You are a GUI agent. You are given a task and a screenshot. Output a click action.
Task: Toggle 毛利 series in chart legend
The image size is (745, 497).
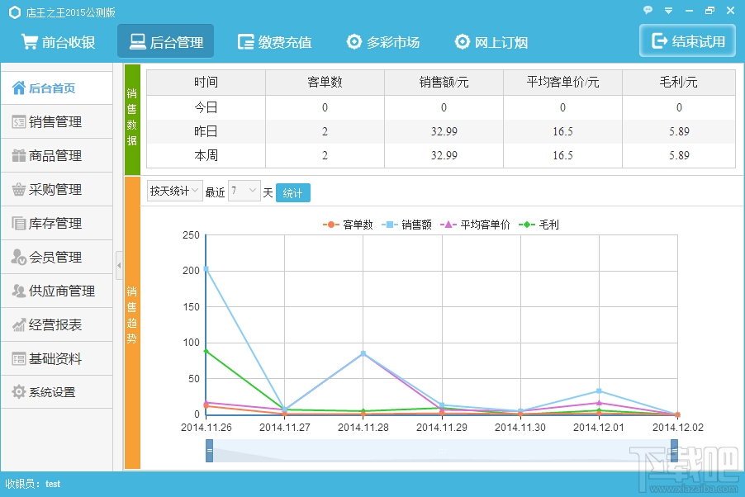pyautogui.click(x=539, y=225)
